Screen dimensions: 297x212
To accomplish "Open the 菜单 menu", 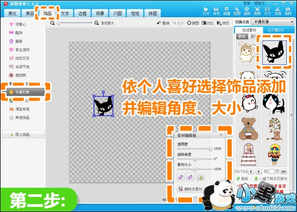I will point(247,3).
